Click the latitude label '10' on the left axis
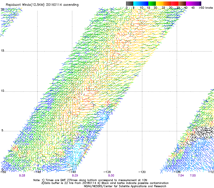The height and width of the screenshot is (188, 214). point(2,91)
